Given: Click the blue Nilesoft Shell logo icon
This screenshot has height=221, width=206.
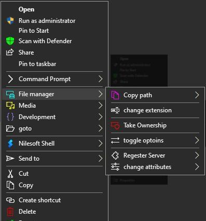Looking at the screenshot, I should (10, 144).
